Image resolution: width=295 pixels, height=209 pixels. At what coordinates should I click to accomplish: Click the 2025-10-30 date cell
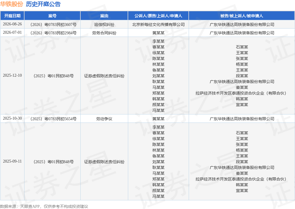click(12, 118)
